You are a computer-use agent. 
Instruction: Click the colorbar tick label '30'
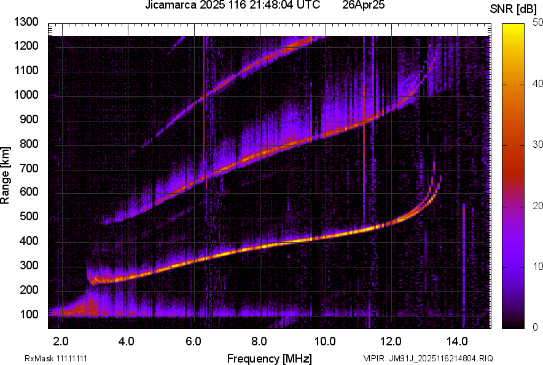tap(537, 145)
